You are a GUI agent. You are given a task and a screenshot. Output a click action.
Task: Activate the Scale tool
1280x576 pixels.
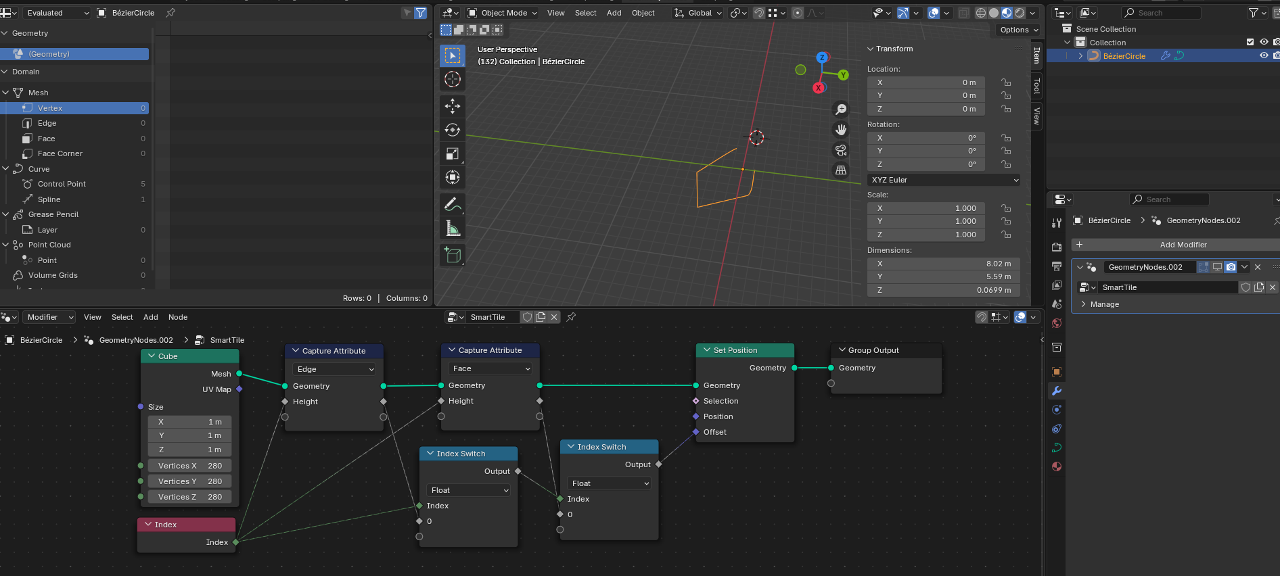(453, 153)
